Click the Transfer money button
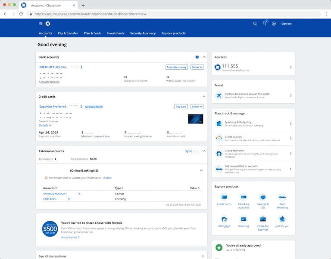The image size is (331, 259). (x=176, y=67)
